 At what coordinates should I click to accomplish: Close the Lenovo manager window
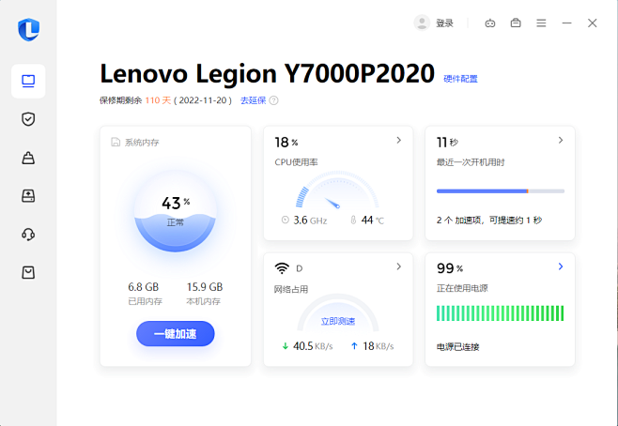tap(592, 23)
